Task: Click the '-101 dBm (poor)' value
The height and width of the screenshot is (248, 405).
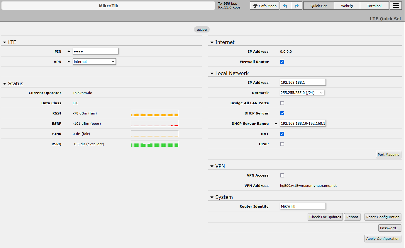Action: pyautogui.click(x=87, y=124)
